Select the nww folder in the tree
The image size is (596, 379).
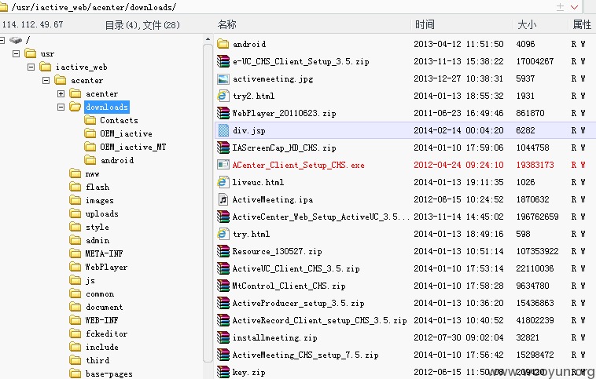click(x=92, y=173)
